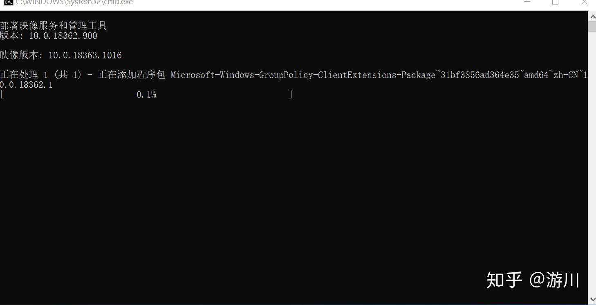The image size is (596, 305).
Task: Click the 0.1% progress indicator
Action: click(146, 95)
